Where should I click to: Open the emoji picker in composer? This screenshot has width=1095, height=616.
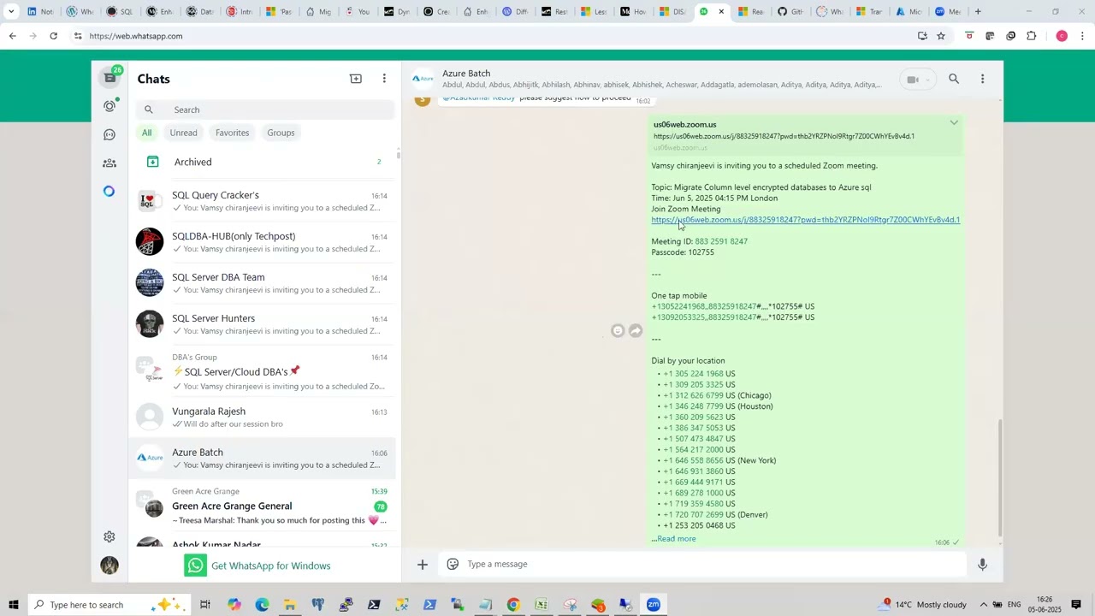point(453,565)
